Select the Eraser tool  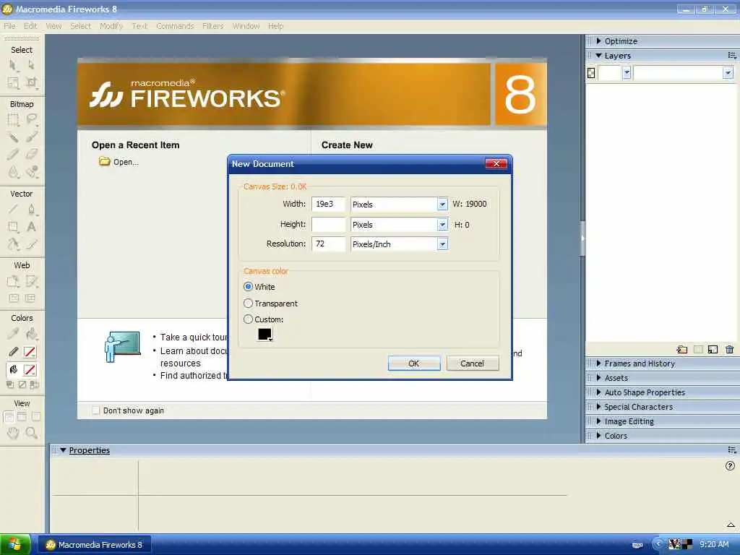(x=31, y=155)
